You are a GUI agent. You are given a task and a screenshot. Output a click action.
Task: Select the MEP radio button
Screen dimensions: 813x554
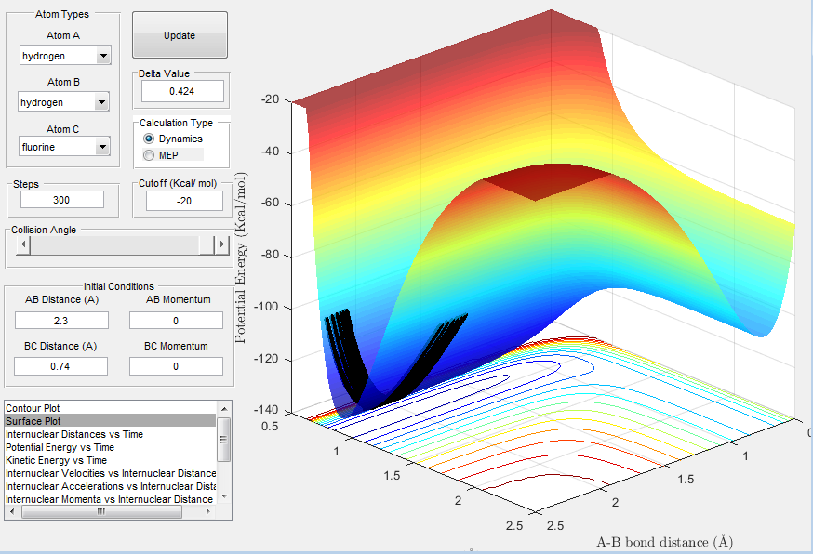[150, 154]
